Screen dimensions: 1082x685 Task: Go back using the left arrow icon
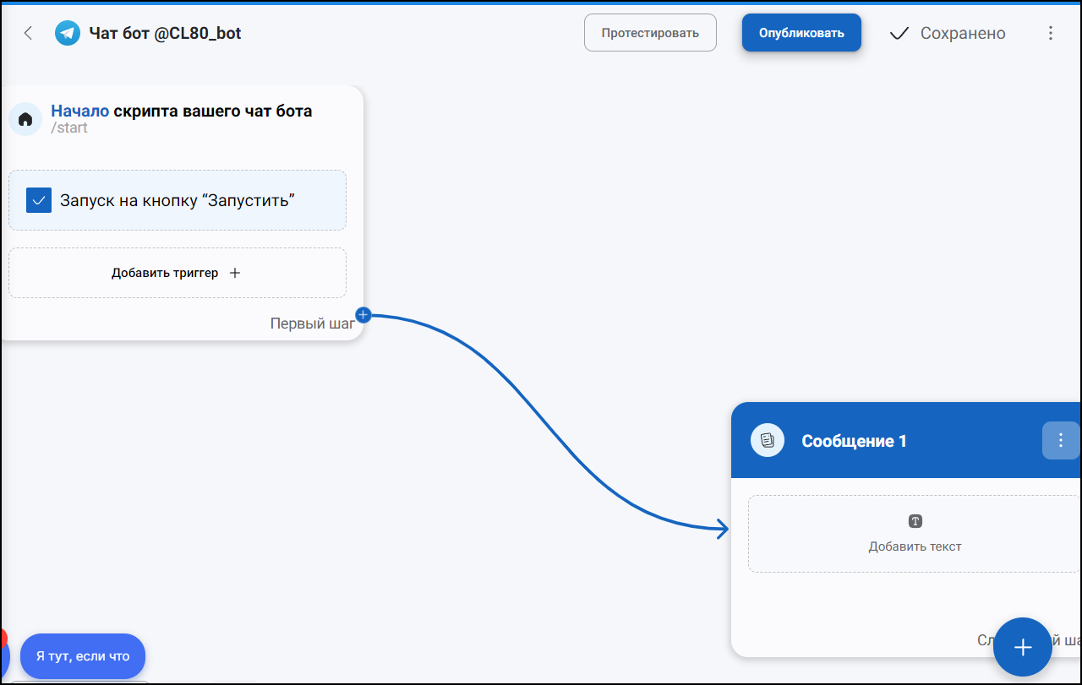click(28, 33)
